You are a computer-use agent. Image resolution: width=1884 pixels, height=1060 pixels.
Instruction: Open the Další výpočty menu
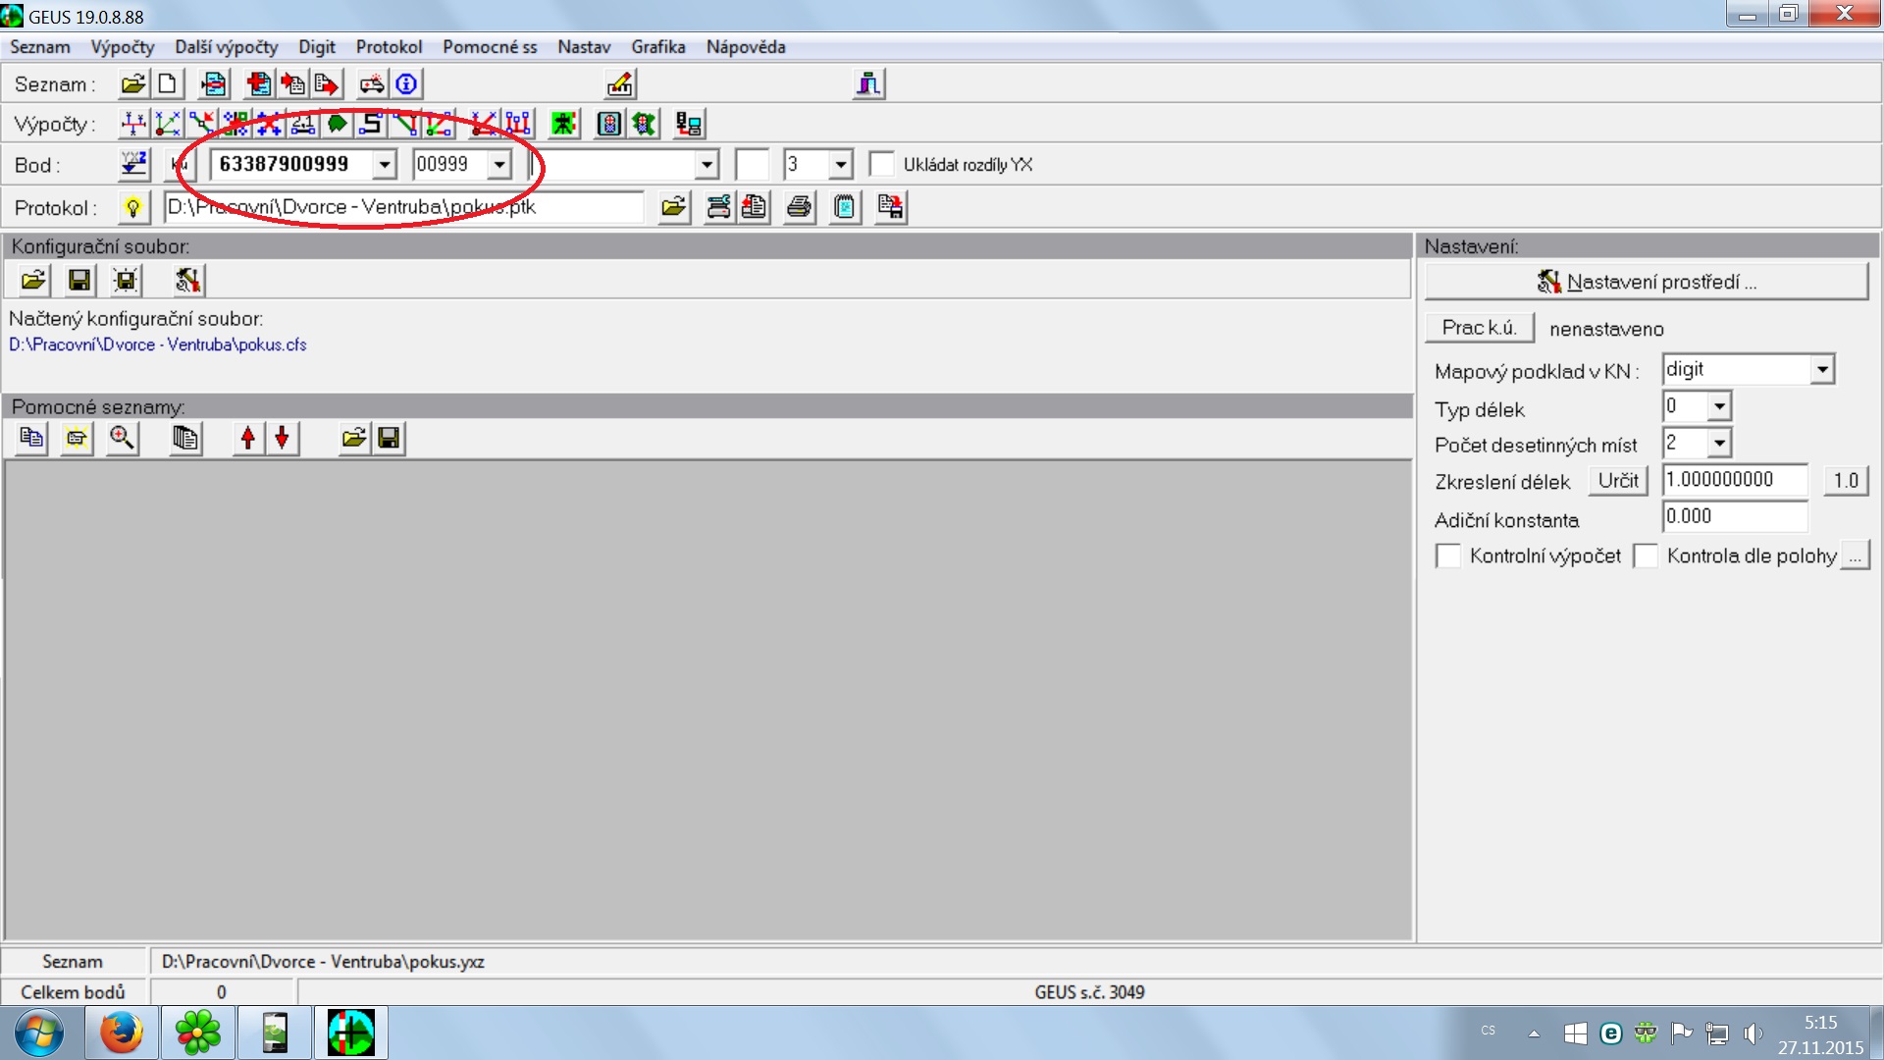click(226, 47)
